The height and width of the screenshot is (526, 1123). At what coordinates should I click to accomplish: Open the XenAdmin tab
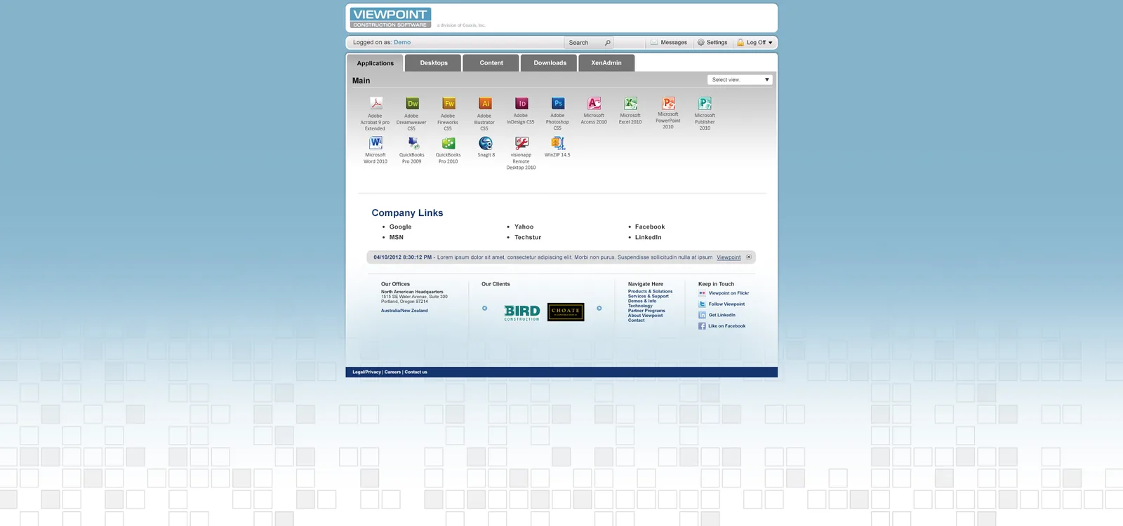tap(606, 63)
